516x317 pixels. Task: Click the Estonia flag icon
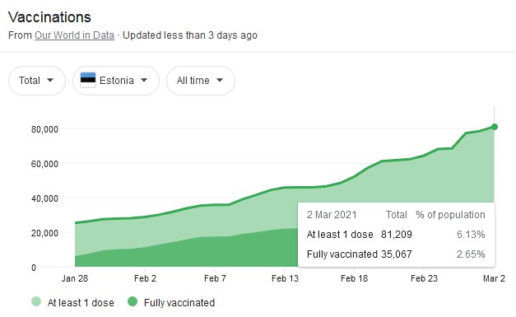[88, 80]
